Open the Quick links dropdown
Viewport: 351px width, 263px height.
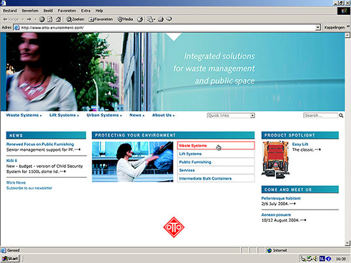tap(231, 115)
